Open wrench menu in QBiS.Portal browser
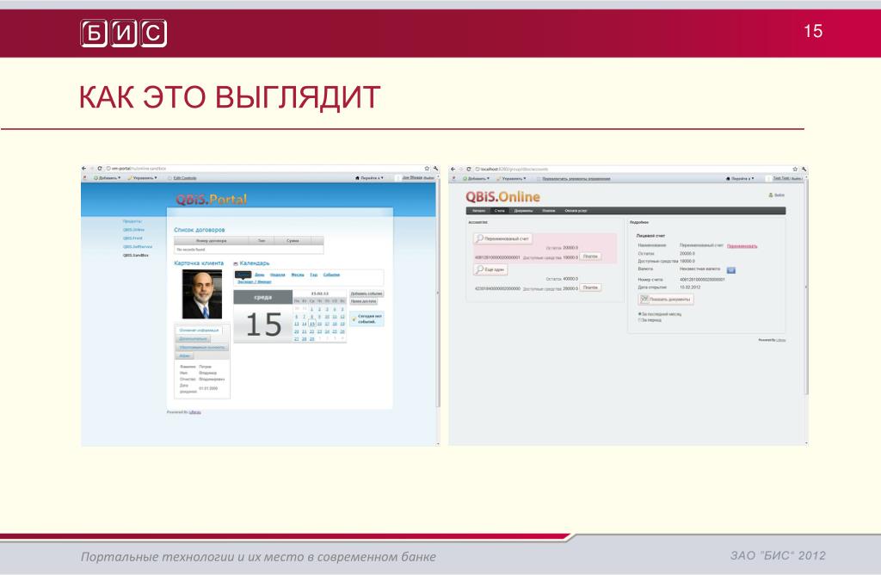The image size is (881, 575). click(x=435, y=169)
